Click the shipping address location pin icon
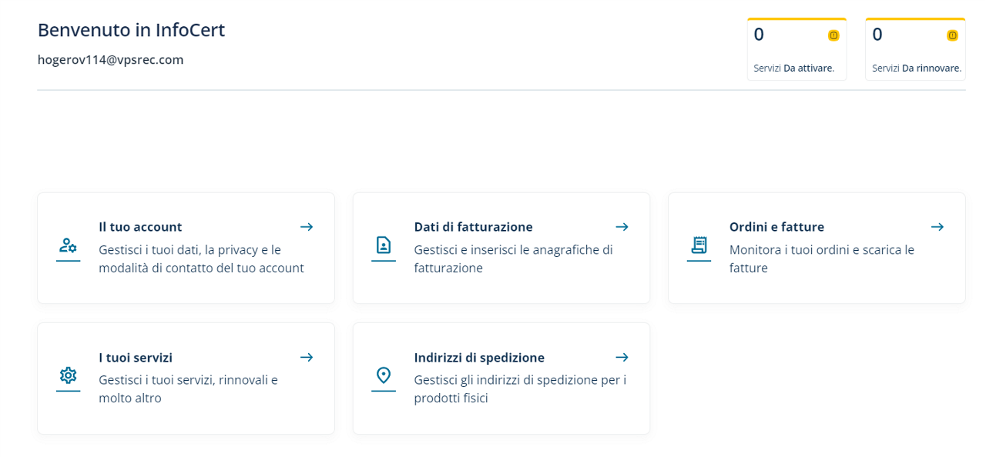 384,375
